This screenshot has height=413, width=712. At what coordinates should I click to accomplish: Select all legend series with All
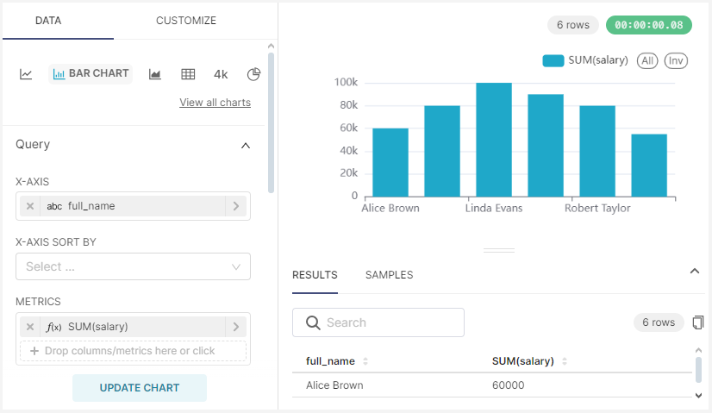pos(646,60)
